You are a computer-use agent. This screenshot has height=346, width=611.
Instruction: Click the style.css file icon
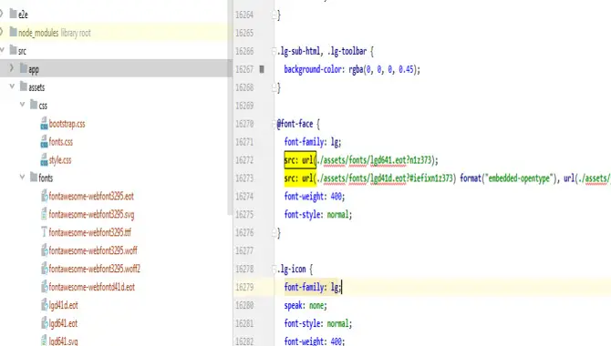point(44,160)
